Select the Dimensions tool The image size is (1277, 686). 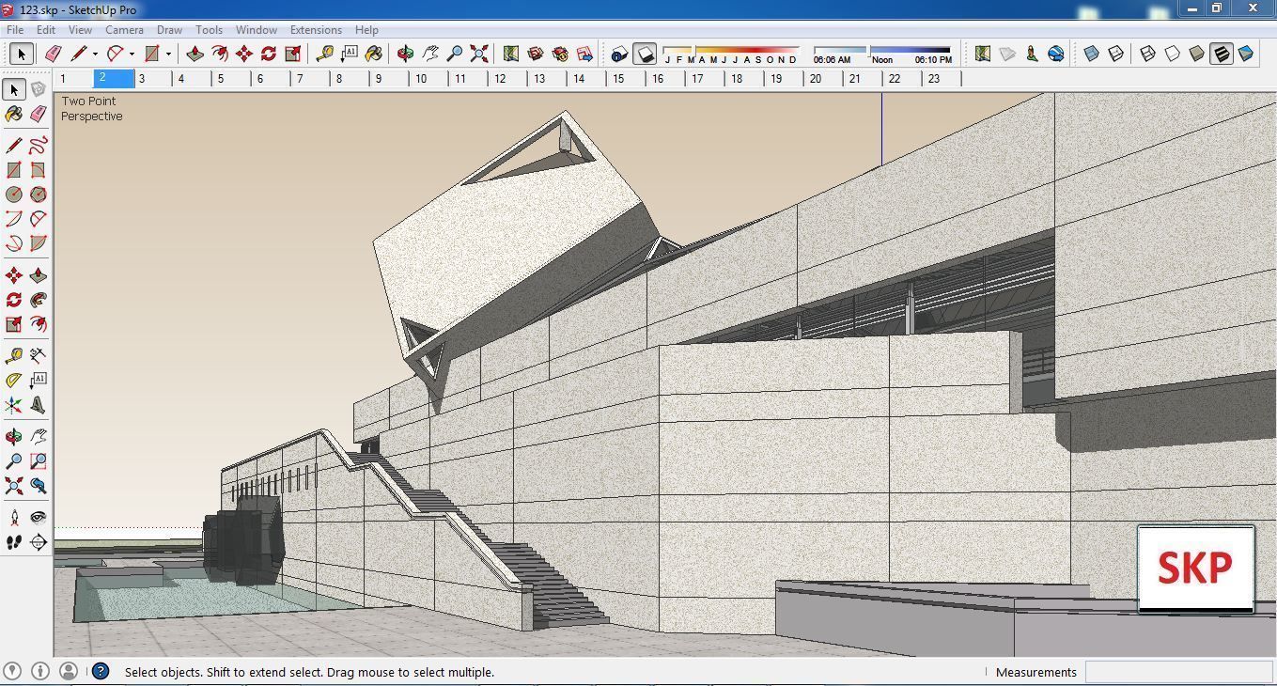(x=38, y=355)
